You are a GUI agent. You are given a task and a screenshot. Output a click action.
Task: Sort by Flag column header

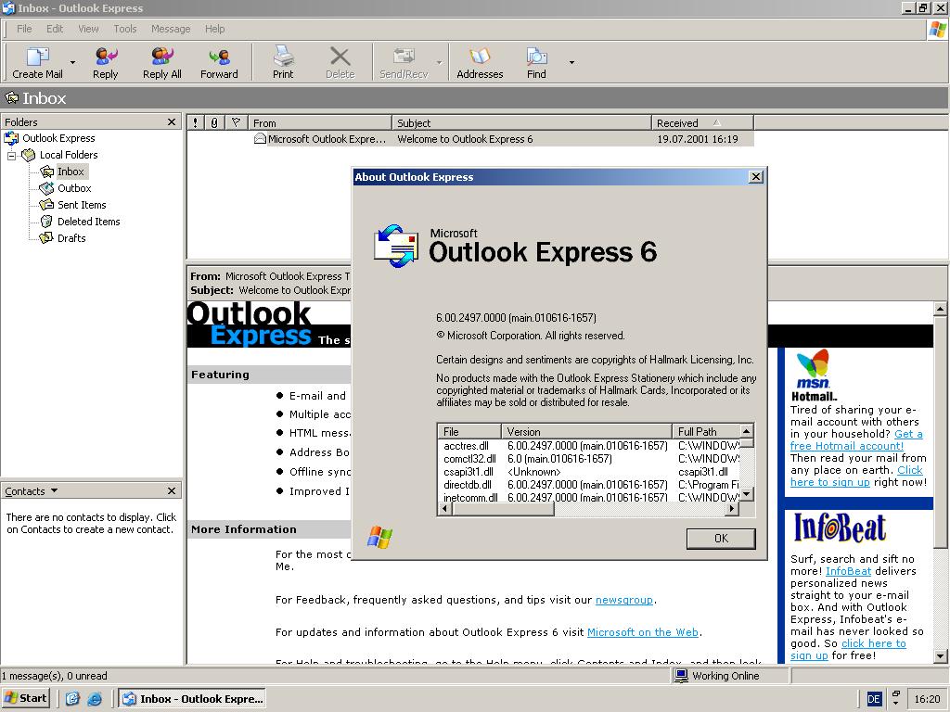click(237, 123)
